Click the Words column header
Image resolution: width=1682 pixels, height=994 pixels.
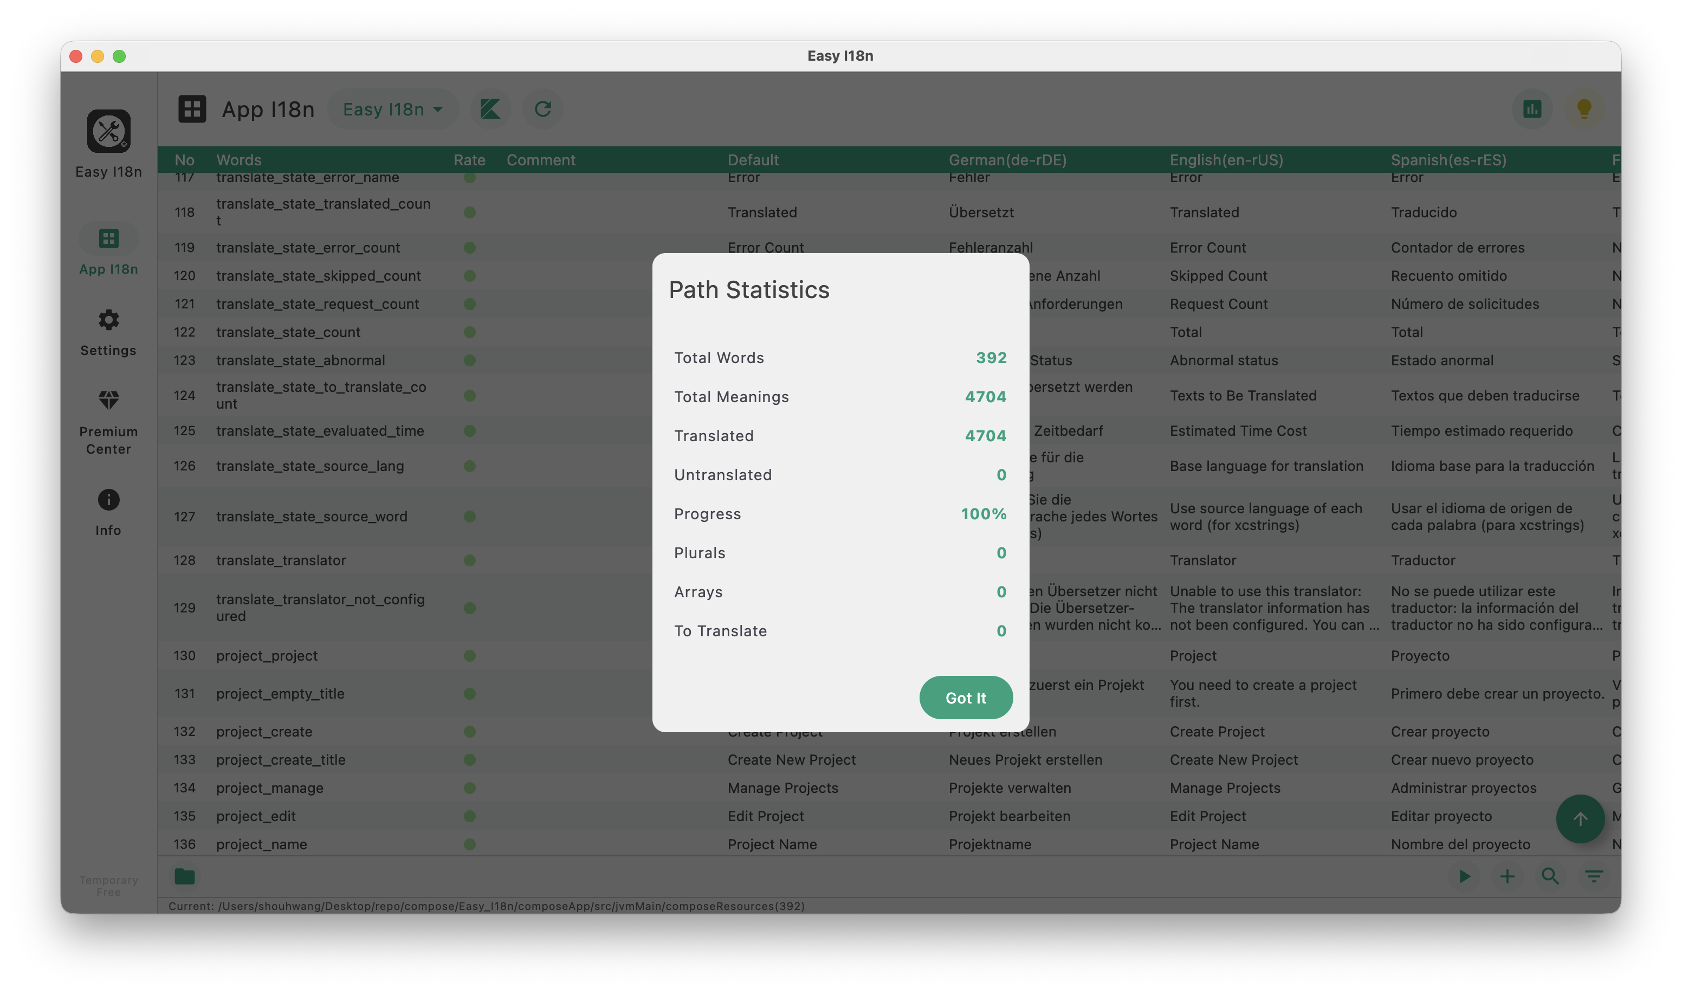point(239,160)
